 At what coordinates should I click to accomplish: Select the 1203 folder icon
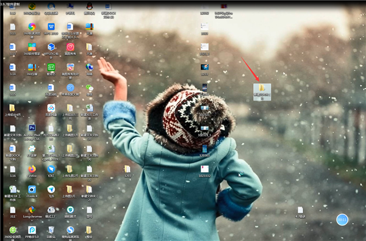[127, 171]
